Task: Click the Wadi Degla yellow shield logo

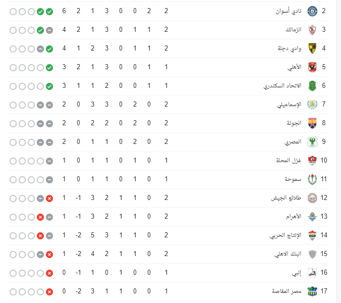Action: click(x=312, y=48)
